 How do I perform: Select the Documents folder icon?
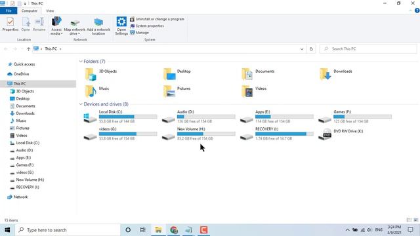[247, 74]
